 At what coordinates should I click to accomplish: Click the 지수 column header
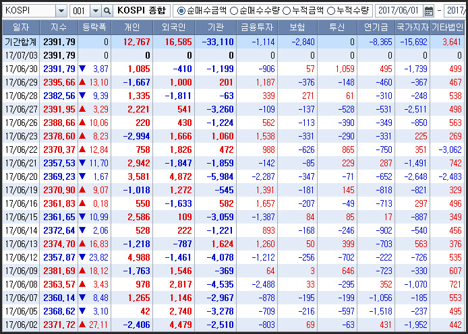pyautogui.click(x=59, y=28)
